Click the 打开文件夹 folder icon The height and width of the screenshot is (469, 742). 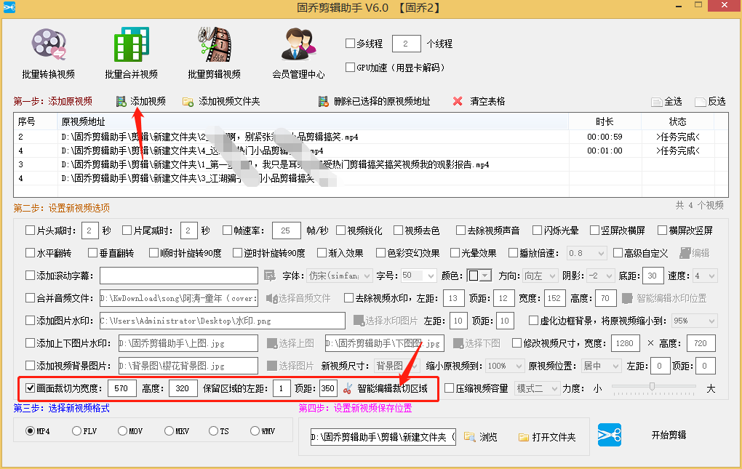[x=523, y=437]
